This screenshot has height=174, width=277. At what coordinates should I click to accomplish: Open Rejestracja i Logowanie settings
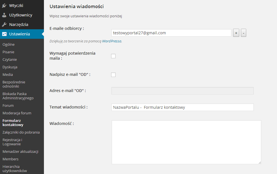[x=12, y=142]
